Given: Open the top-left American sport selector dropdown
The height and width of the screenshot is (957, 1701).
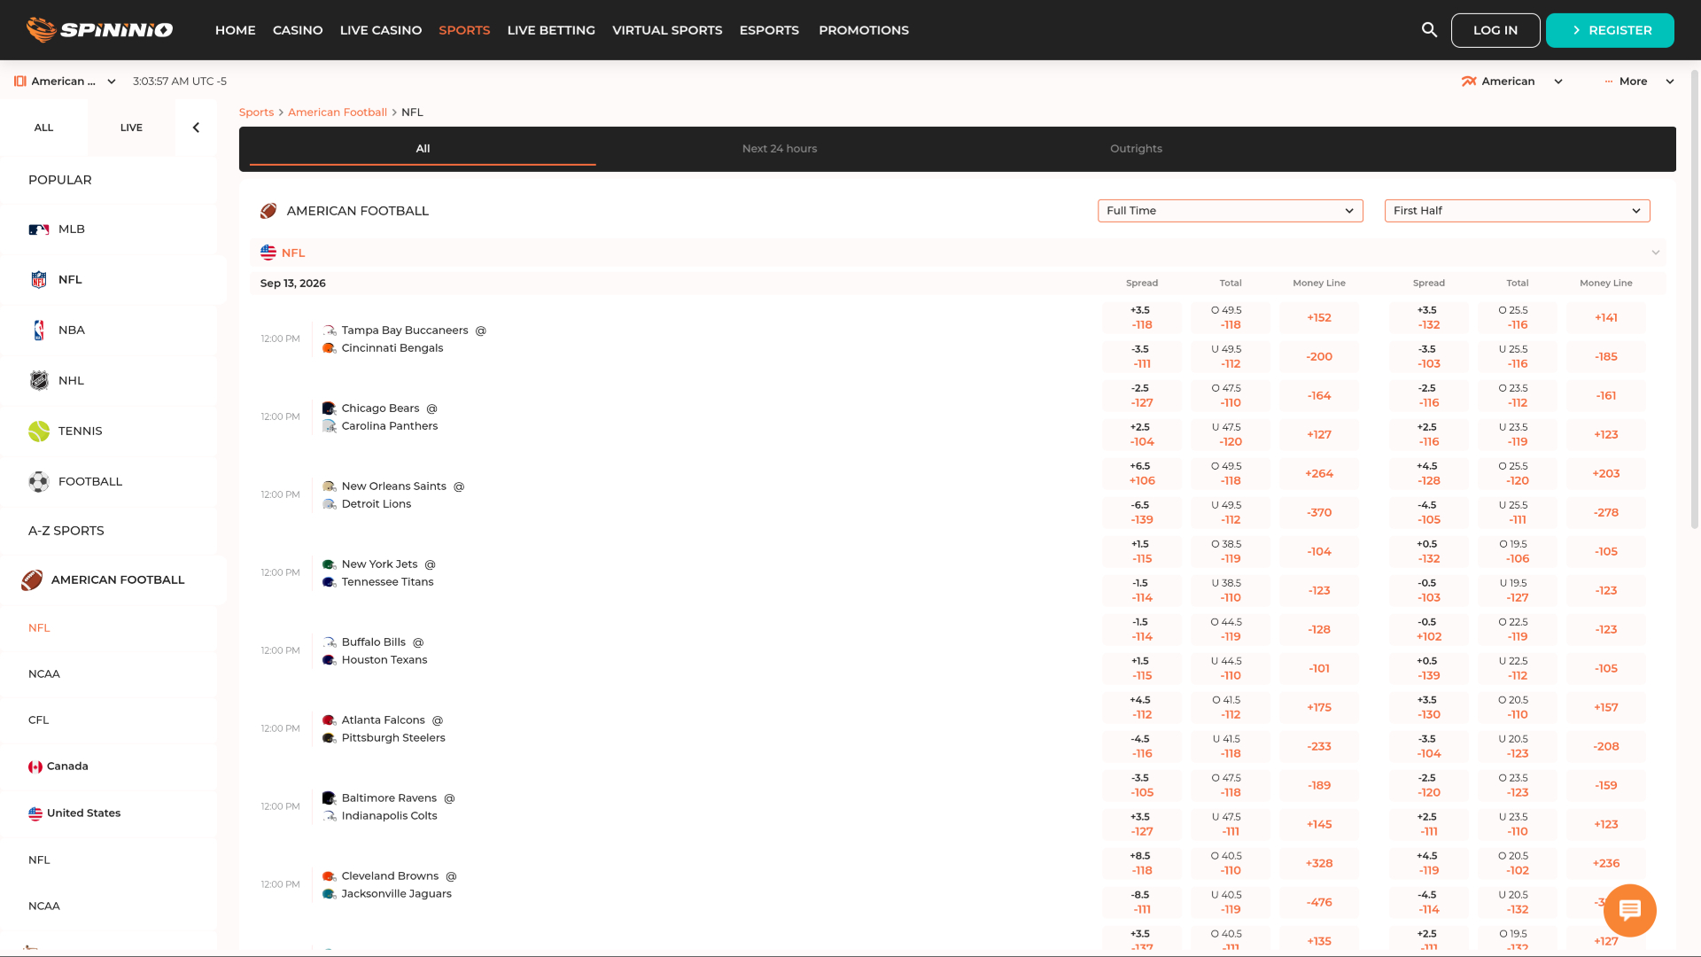Looking at the screenshot, I should pyautogui.click(x=66, y=82).
